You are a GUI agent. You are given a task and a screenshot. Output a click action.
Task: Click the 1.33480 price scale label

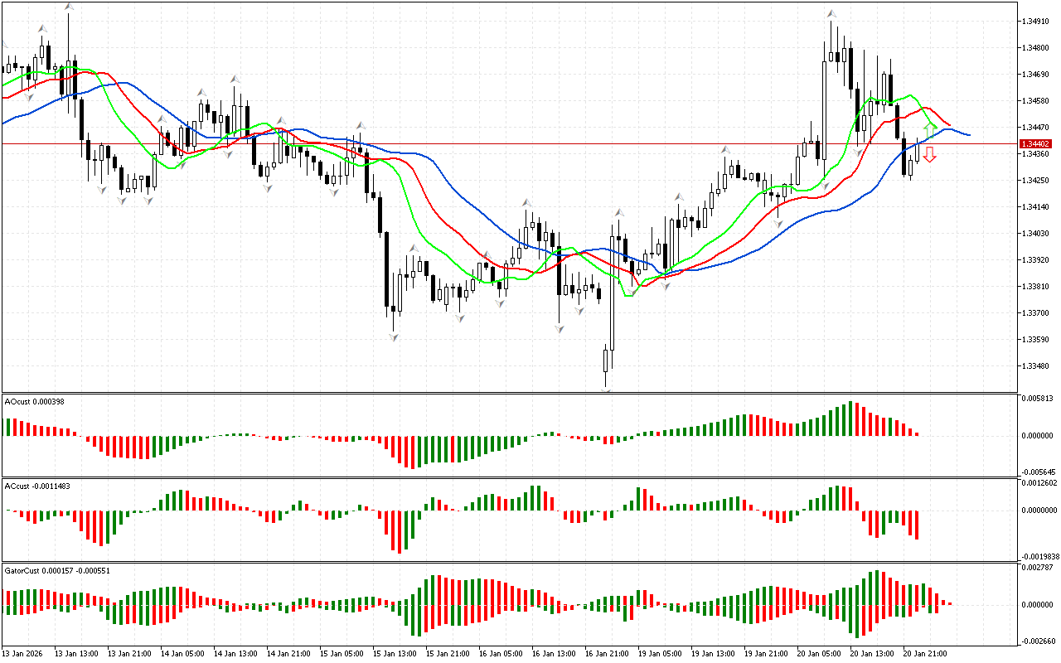pos(1035,366)
